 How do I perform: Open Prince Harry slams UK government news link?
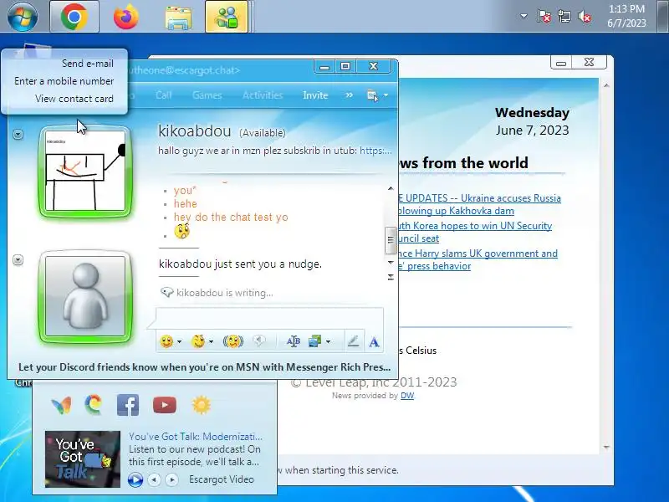pos(476,259)
